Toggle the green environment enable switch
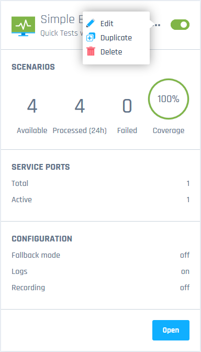201x352 pixels. tap(180, 25)
